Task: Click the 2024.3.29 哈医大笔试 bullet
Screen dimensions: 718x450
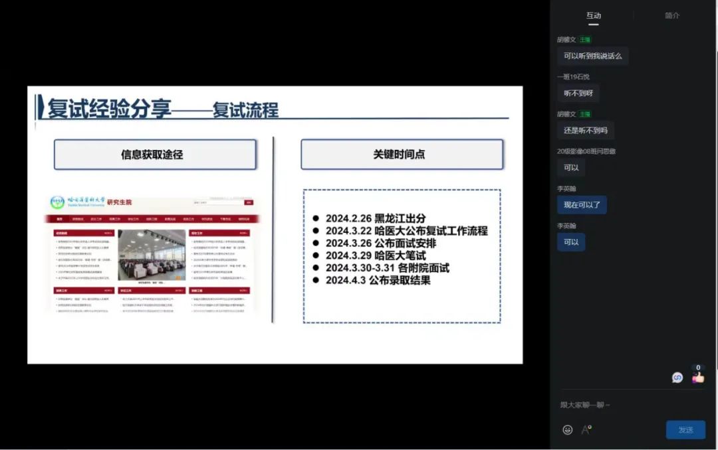Action: point(376,256)
